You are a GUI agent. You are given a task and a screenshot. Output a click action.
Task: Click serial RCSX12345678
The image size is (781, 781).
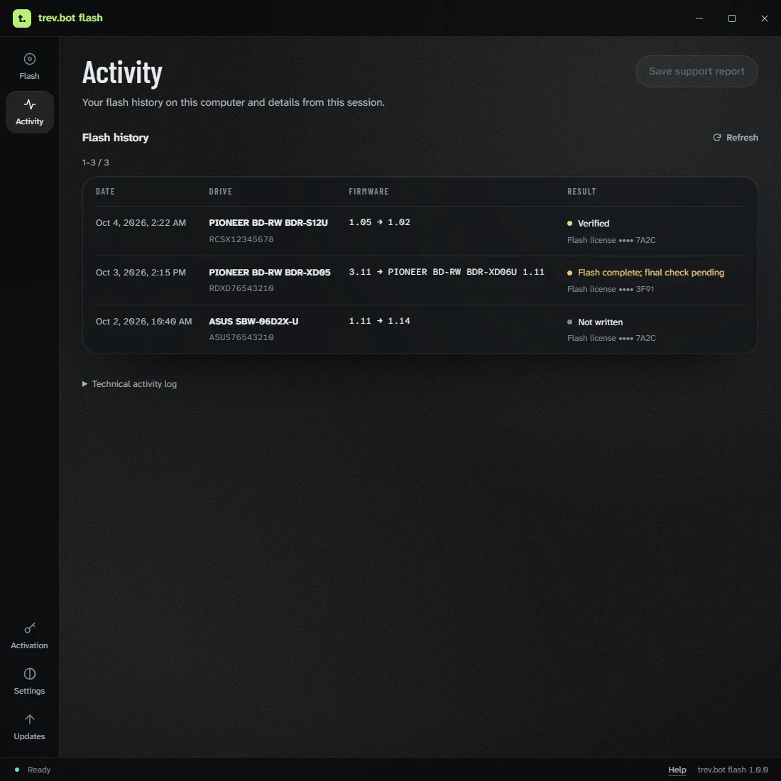241,239
